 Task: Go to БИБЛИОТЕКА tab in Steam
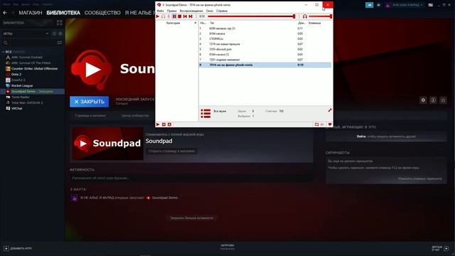tap(63, 13)
